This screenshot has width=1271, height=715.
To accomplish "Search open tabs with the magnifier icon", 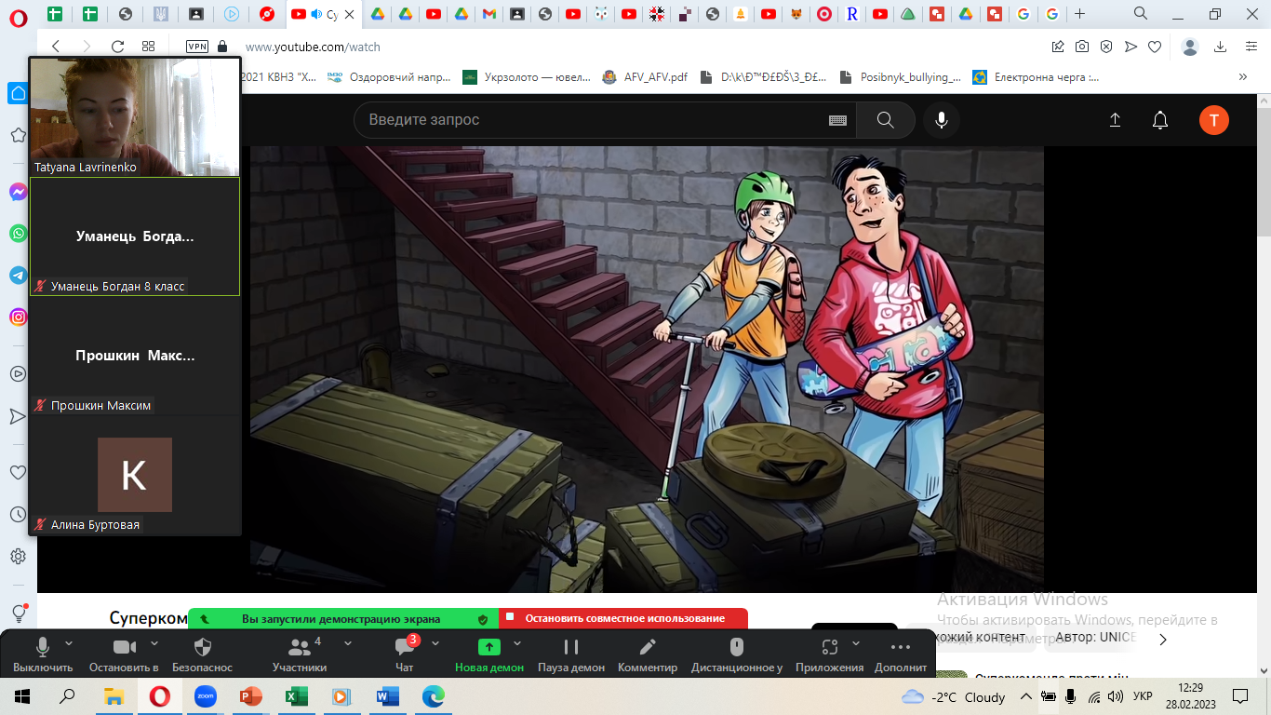I will pyautogui.click(x=1141, y=13).
